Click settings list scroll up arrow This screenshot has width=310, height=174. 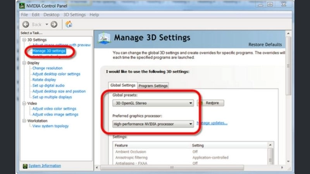(270, 145)
